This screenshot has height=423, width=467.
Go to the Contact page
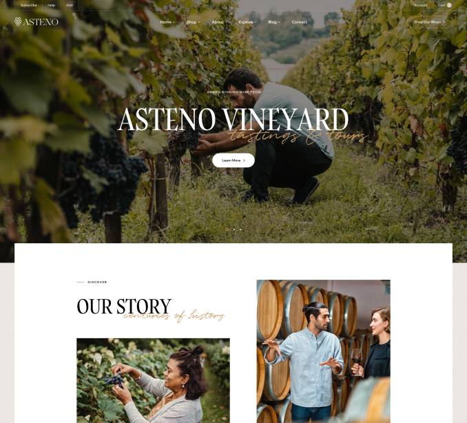pos(300,22)
